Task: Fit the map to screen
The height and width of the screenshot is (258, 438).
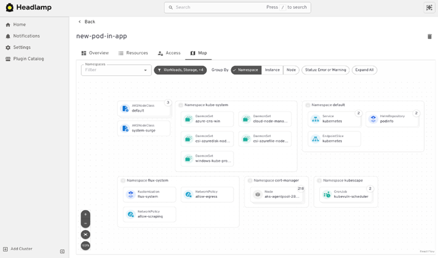Action: pyautogui.click(x=85, y=234)
